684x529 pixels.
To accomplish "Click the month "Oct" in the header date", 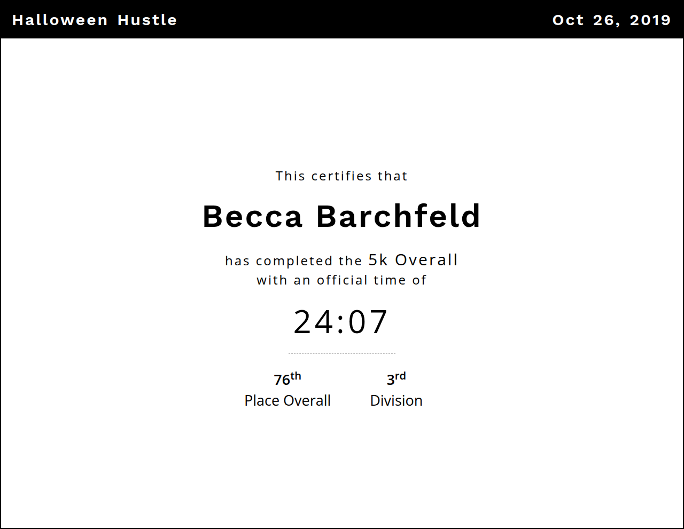I will 568,20.
